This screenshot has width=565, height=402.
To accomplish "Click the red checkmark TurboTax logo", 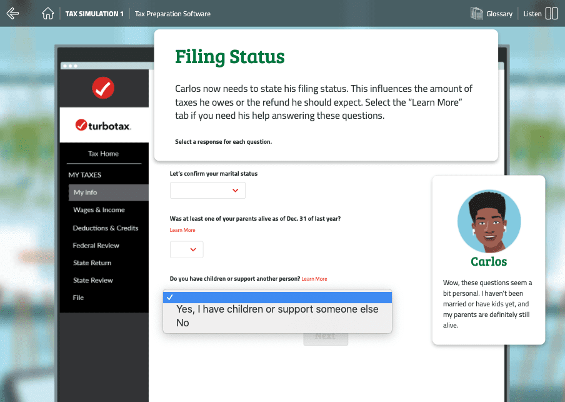I will click(103, 88).
